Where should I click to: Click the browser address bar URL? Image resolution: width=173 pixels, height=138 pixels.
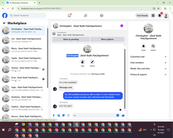41,9
